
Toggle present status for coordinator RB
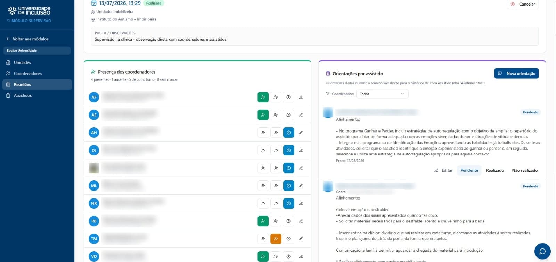click(263, 221)
